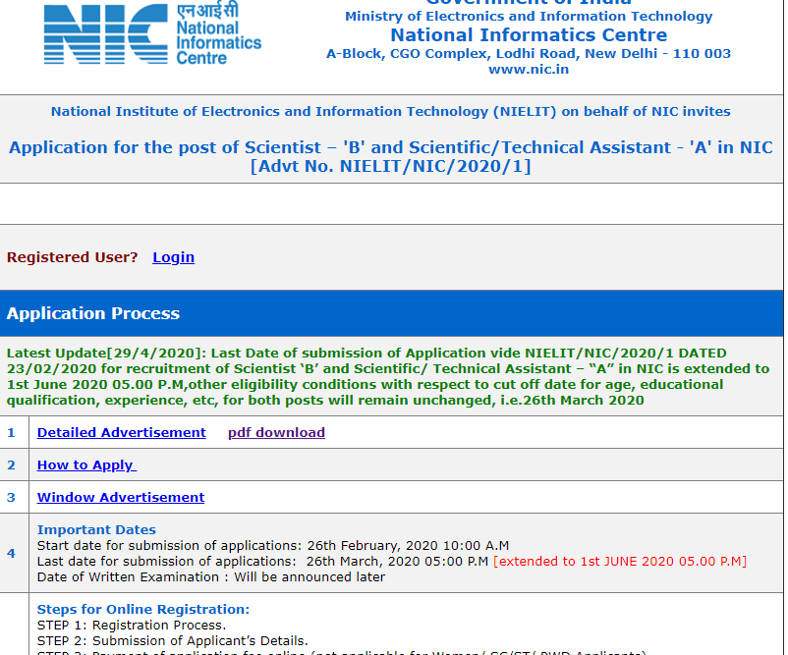The width and height of the screenshot is (788, 655).
Task: Click row number 4 beside Important Dates
Action: [12, 554]
